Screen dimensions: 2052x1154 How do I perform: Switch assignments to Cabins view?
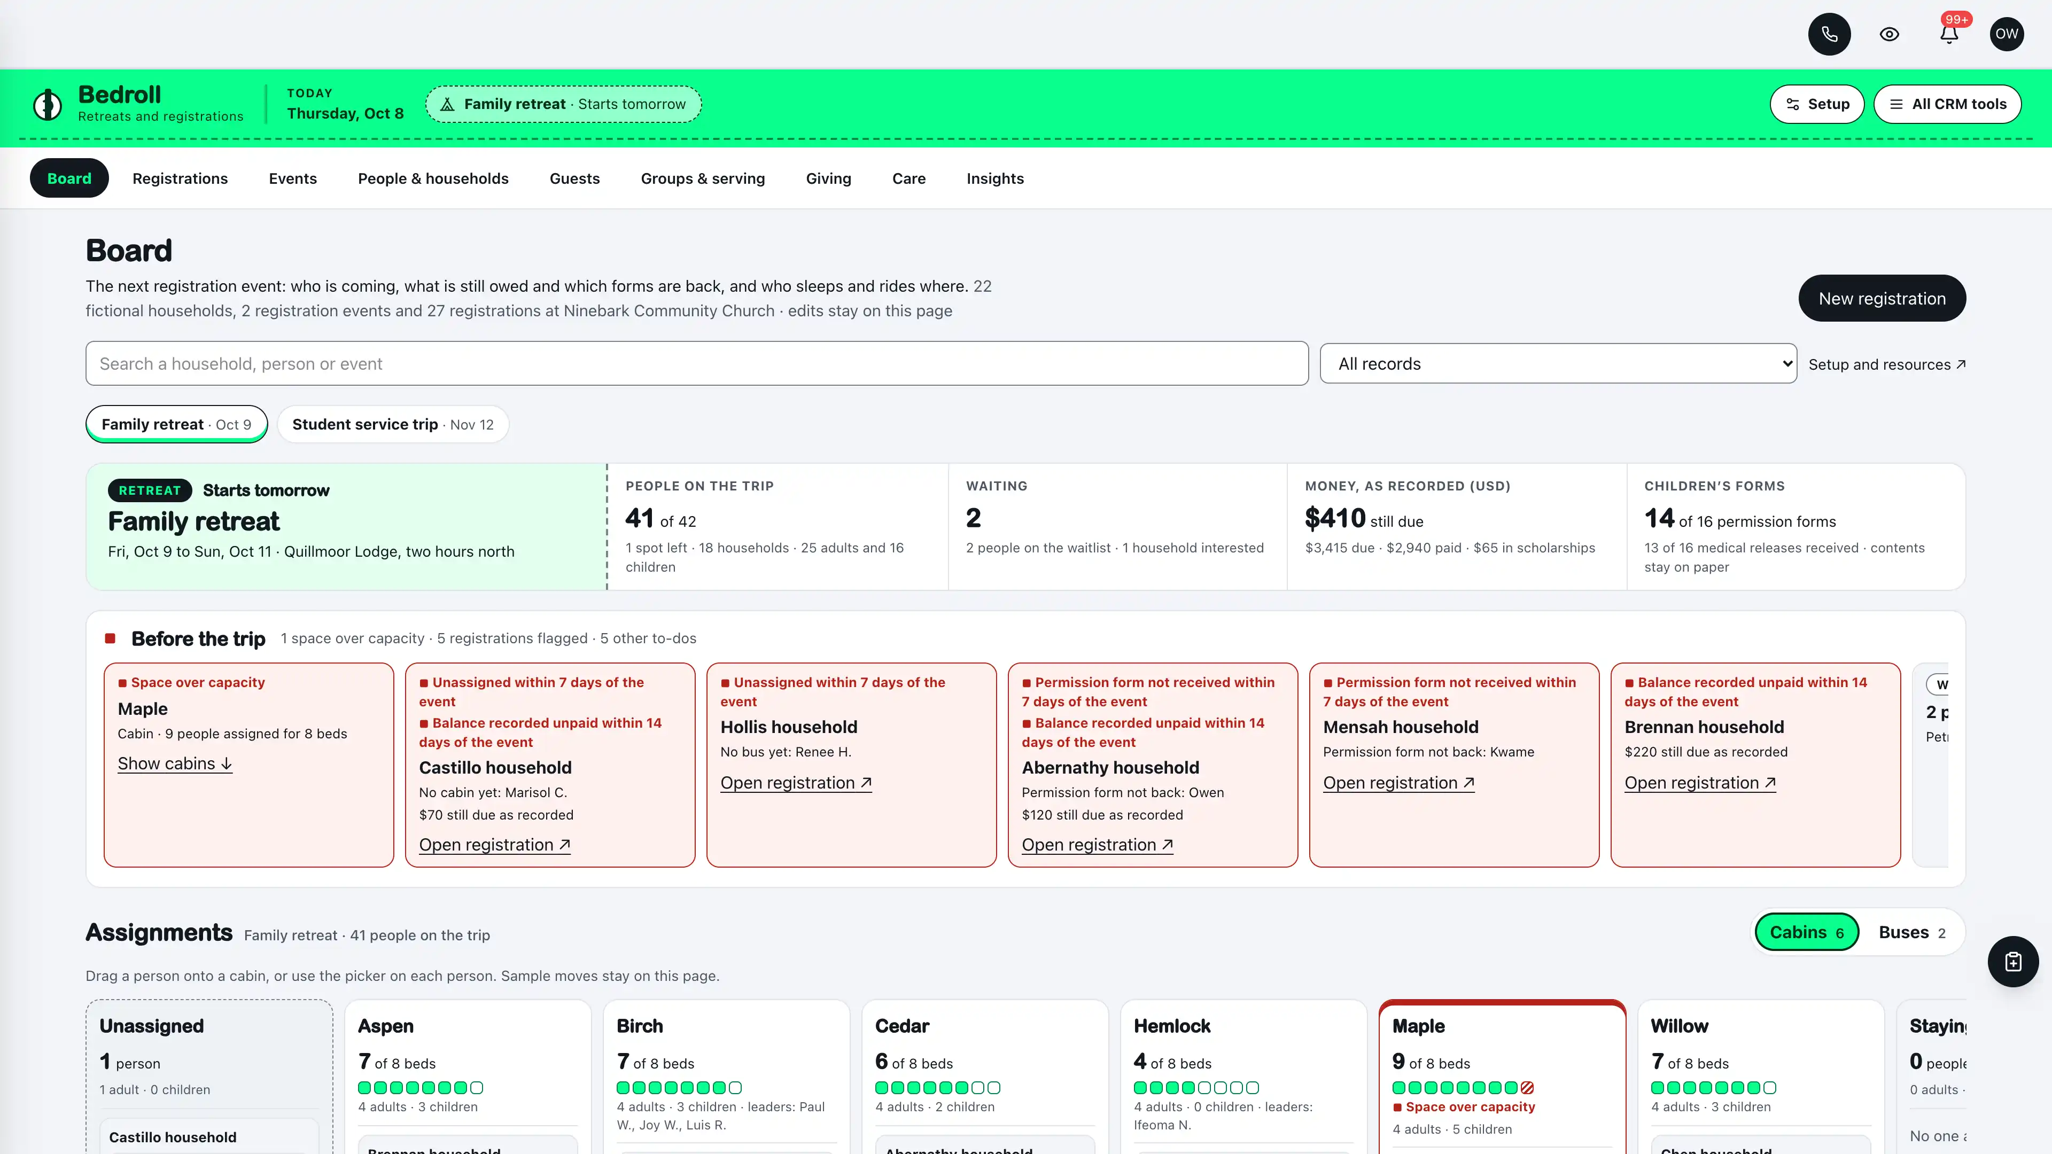tap(1807, 933)
